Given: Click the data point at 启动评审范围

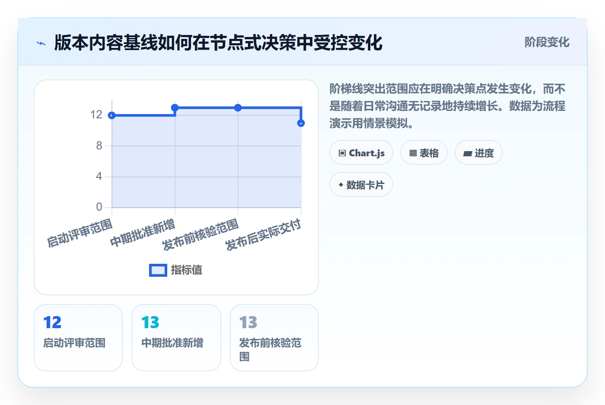Looking at the screenshot, I should (x=112, y=115).
